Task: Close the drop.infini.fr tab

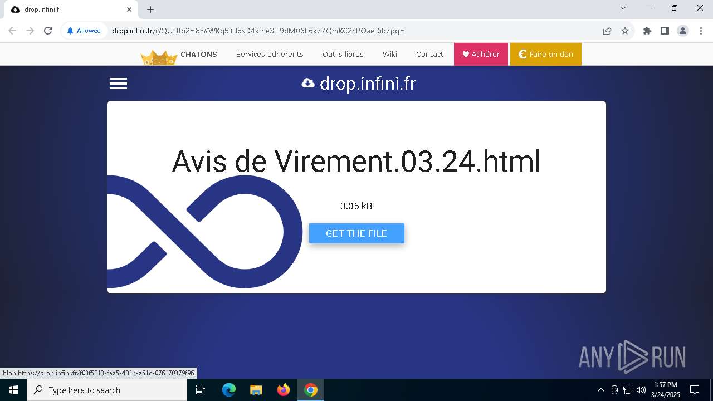Action: [x=129, y=9]
